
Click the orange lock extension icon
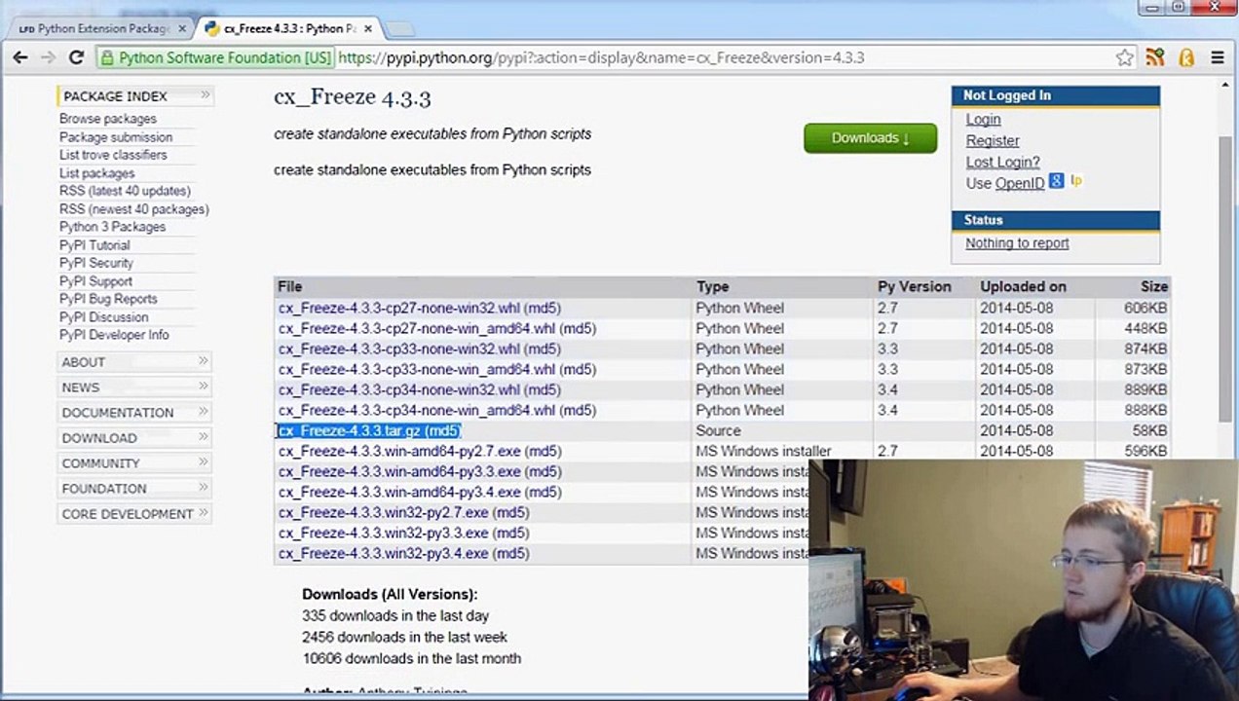(x=1186, y=57)
